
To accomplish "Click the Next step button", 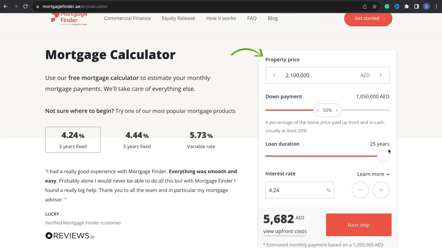I will pos(358,225).
